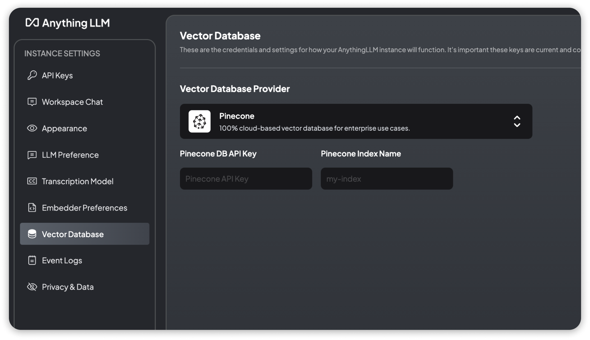The height and width of the screenshot is (340, 590).
Task: Click the Event Logs calendar icon
Action: pyautogui.click(x=32, y=260)
